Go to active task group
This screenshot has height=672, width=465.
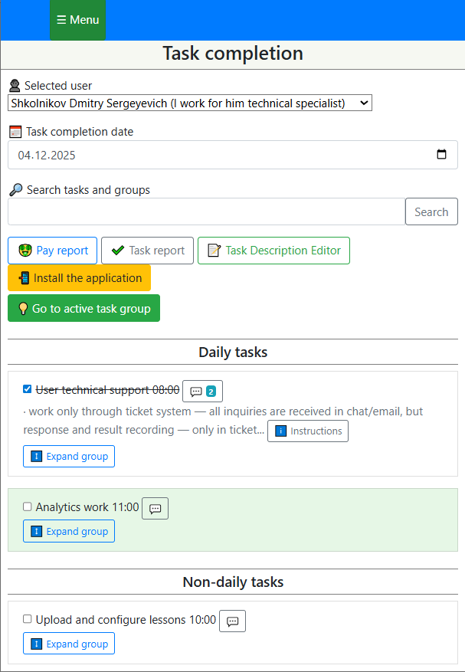click(84, 309)
